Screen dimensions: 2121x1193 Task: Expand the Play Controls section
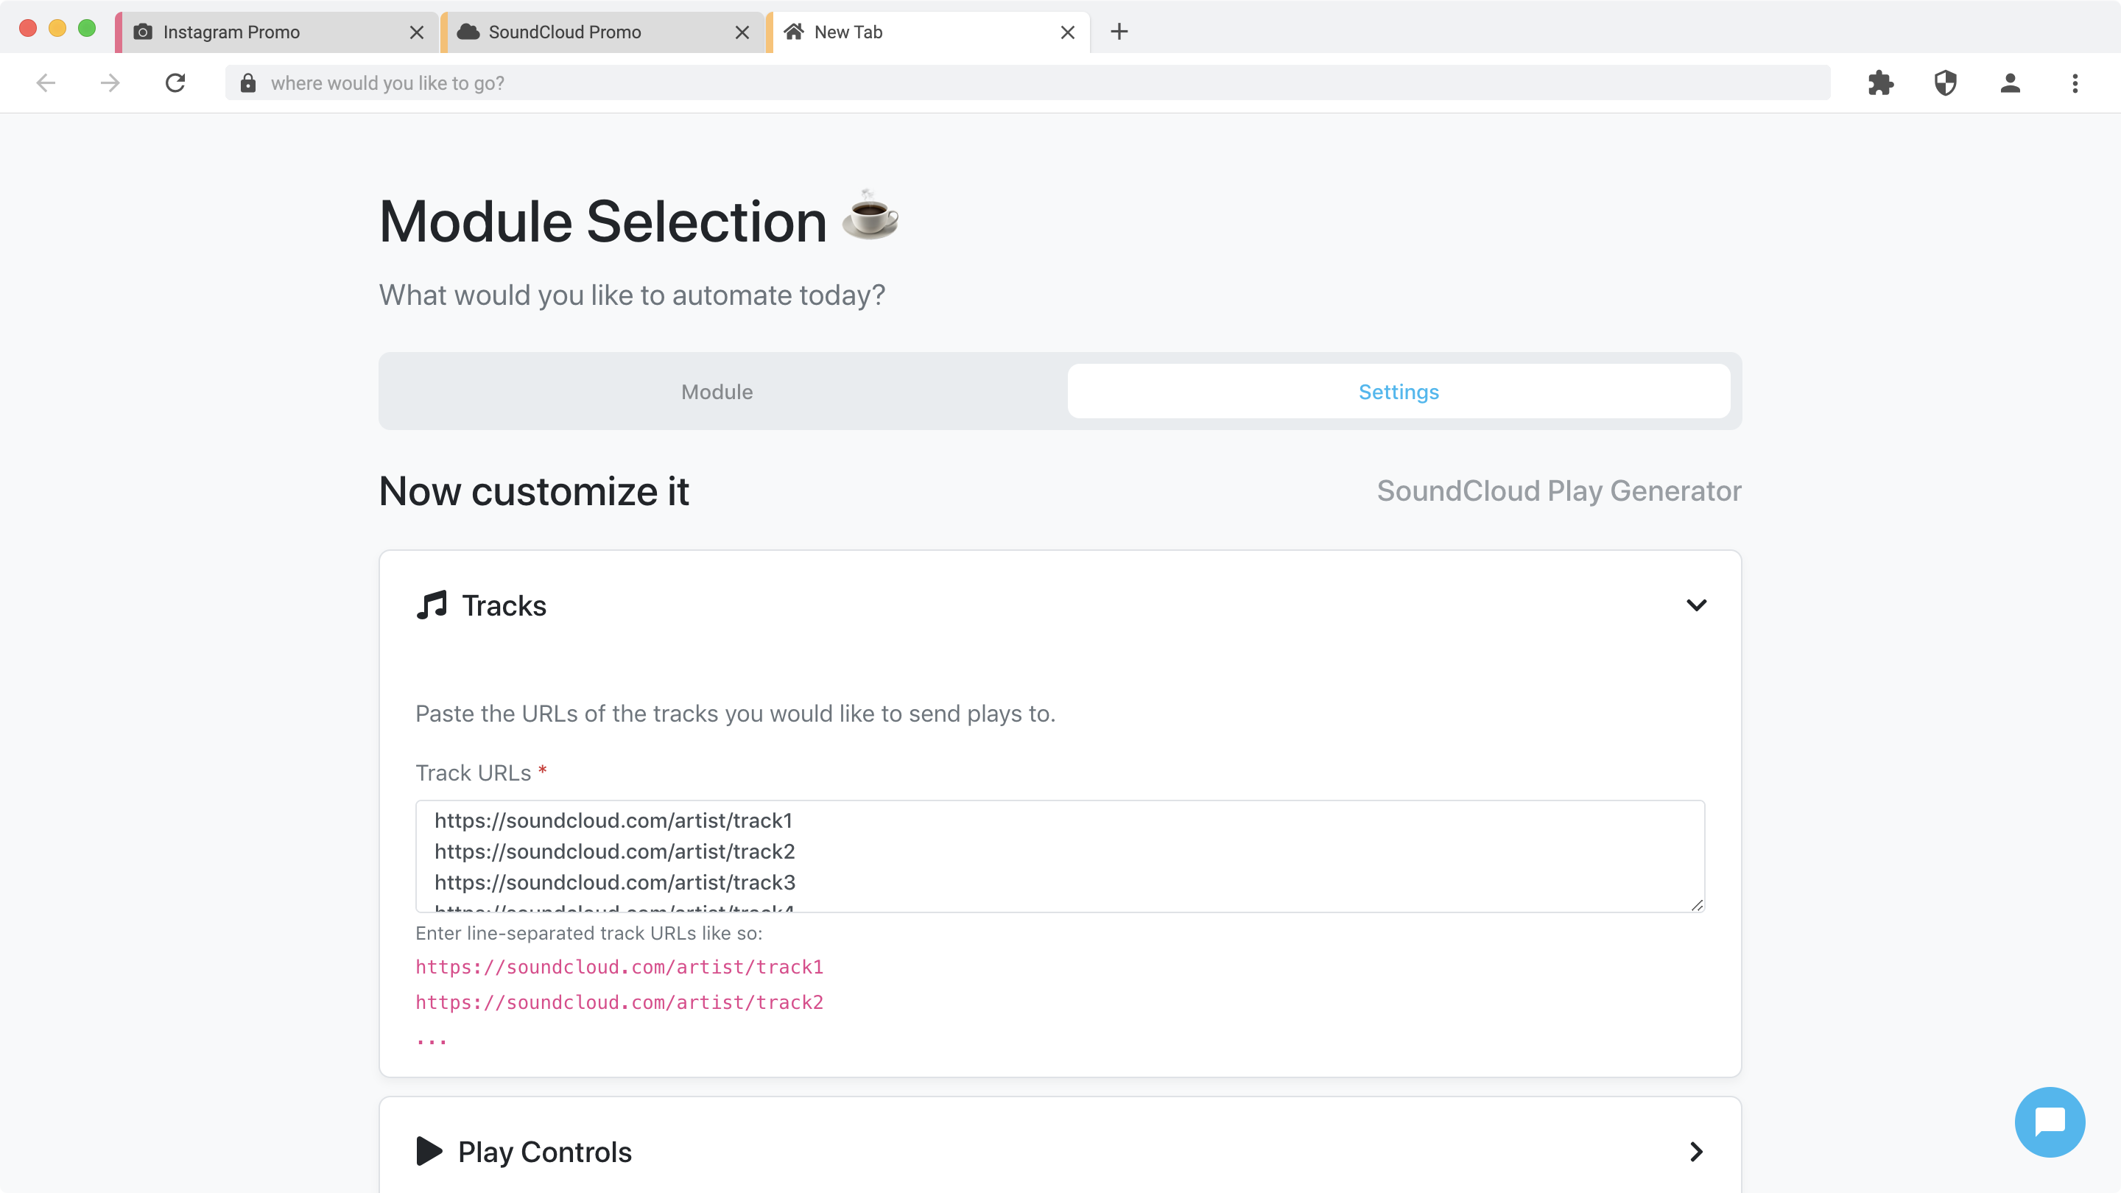click(x=1696, y=1151)
